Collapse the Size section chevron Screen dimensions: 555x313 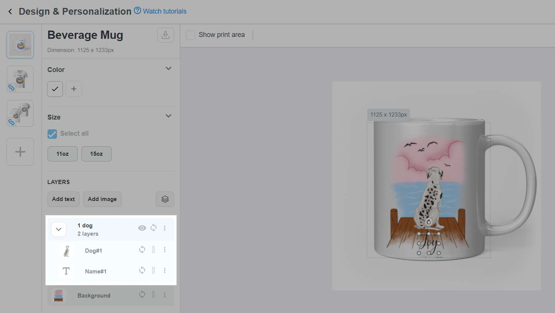[169, 116]
